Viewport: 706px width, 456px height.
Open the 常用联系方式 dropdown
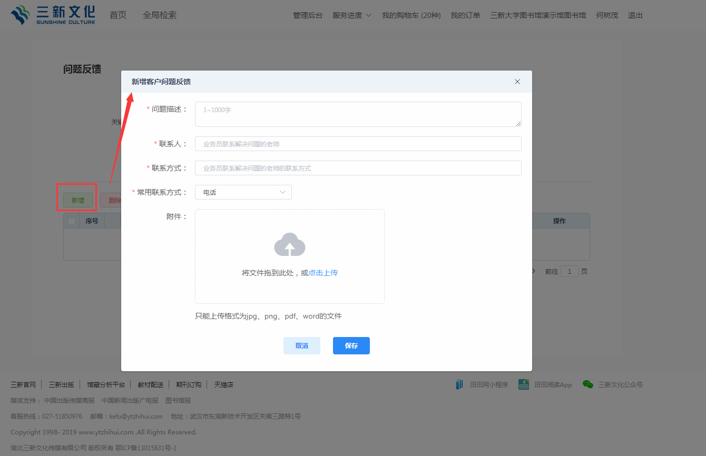(243, 192)
